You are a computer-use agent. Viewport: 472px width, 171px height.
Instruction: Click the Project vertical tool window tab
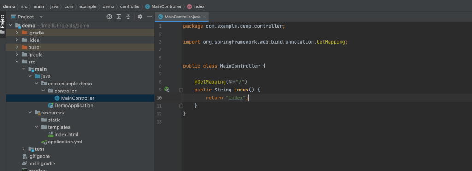(2, 24)
